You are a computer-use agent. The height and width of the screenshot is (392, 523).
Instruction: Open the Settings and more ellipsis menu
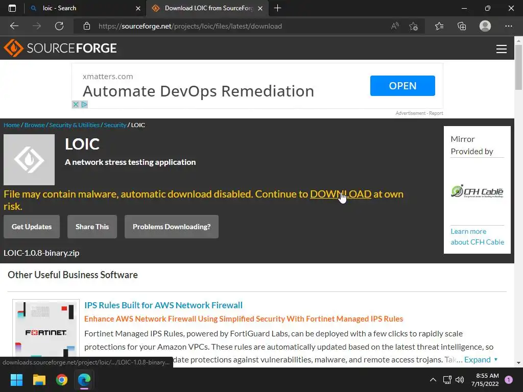[x=508, y=26]
